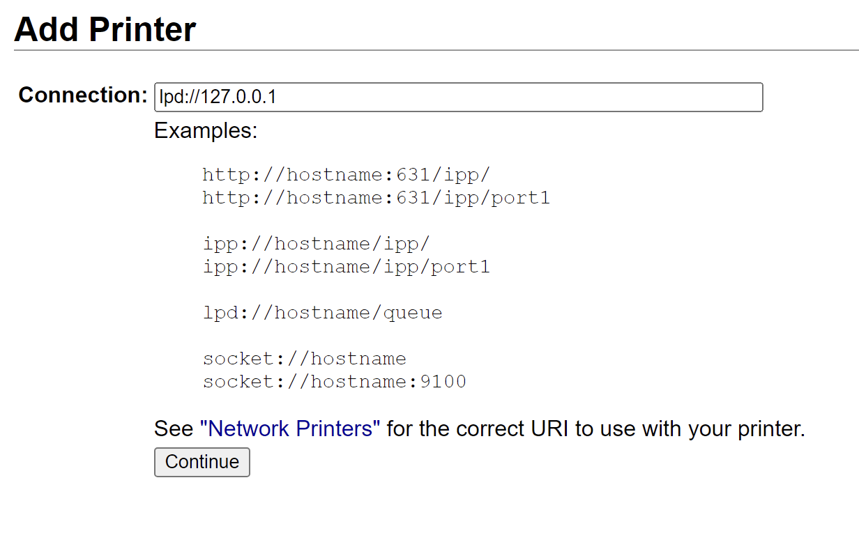The image size is (859, 556).
Task: Click the ipp://hostname/ipp/port1 example URI
Action: (x=345, y=266)
